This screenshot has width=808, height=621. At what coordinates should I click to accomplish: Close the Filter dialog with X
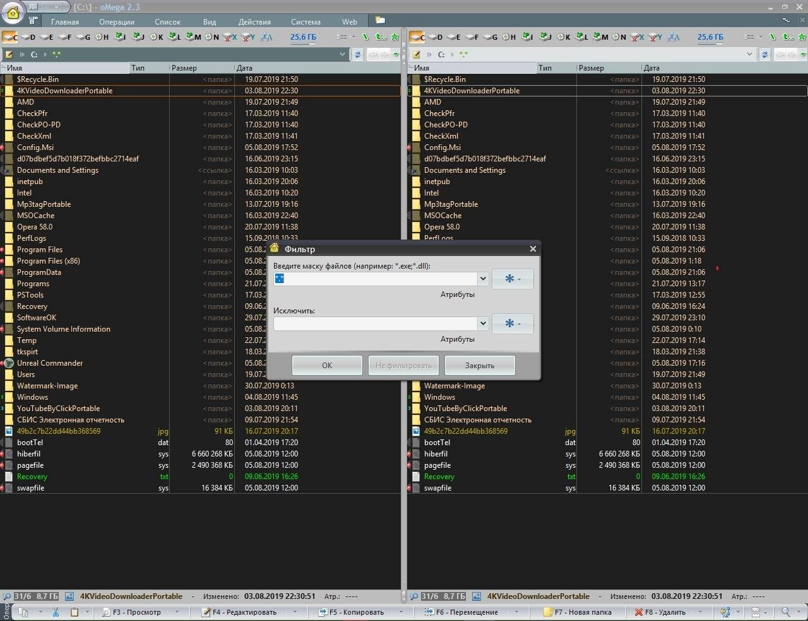533,249
